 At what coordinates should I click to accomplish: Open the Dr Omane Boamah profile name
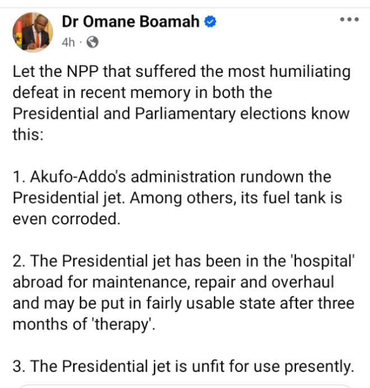tap(131, 21)
